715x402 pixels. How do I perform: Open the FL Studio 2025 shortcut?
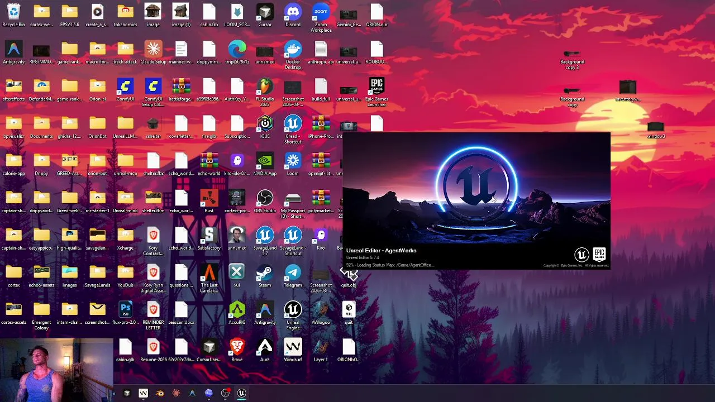coord(265,93)
